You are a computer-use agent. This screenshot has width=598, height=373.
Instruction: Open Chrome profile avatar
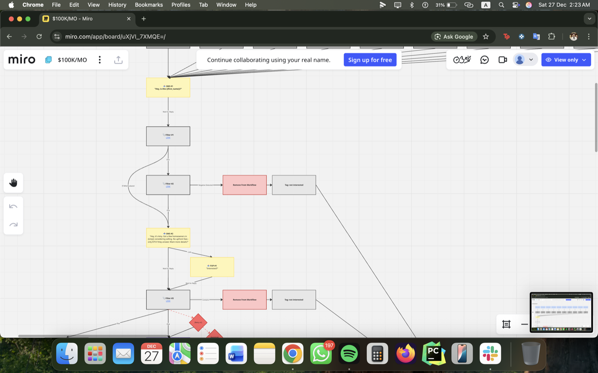pyautogui.click(x=574, y=37)
